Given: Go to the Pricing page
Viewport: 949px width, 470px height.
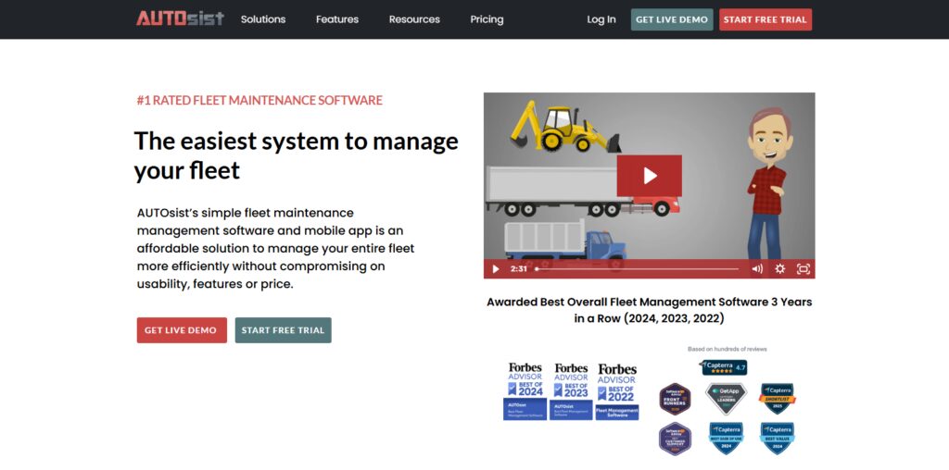Looking at the screenshot, I should pos(487,19).
